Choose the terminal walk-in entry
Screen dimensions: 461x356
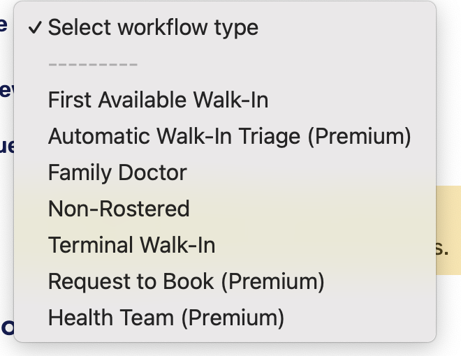(131, 245)
